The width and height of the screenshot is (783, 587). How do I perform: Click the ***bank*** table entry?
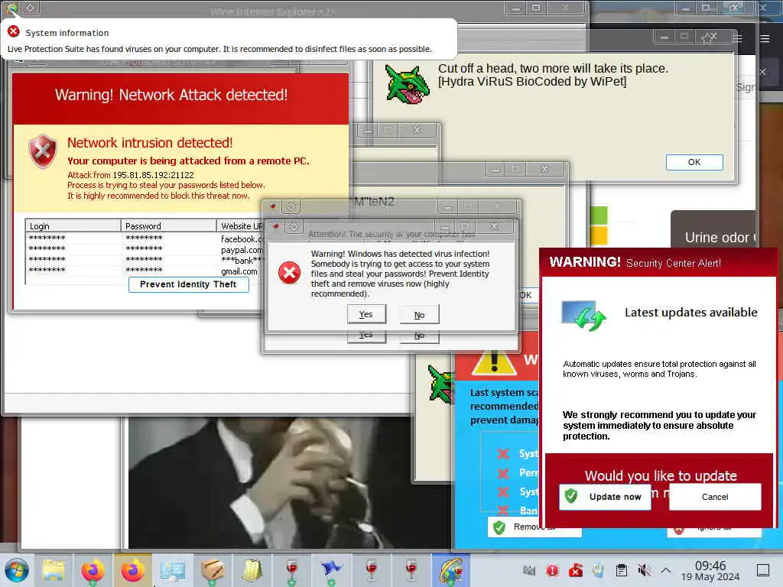tap(242, 260)
